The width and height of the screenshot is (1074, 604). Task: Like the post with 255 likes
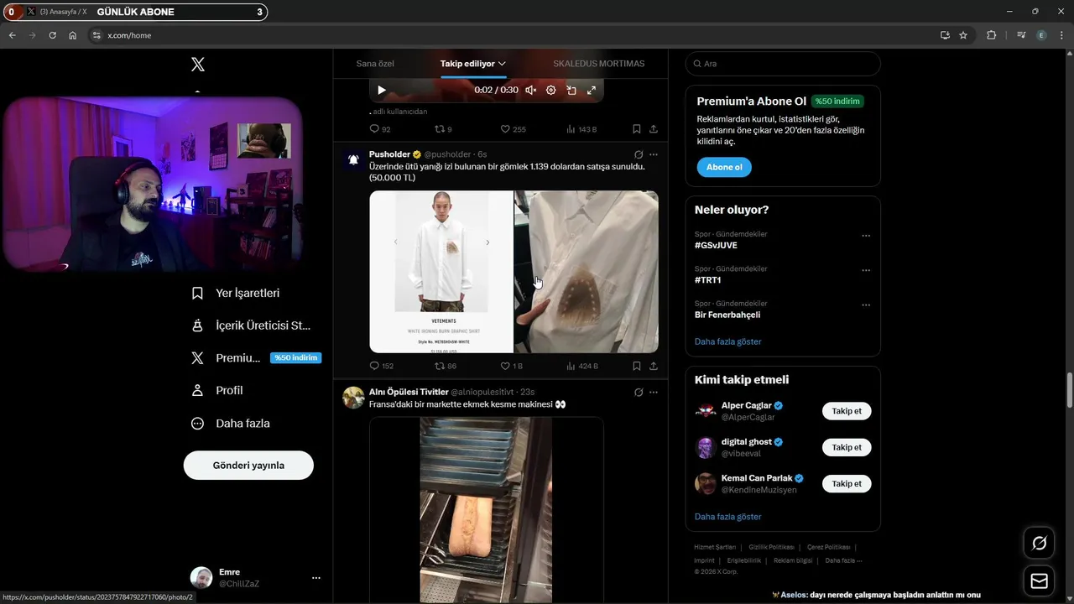point(513,129)
